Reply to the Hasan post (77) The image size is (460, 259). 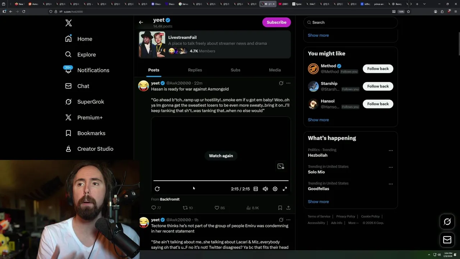(156, 208)
